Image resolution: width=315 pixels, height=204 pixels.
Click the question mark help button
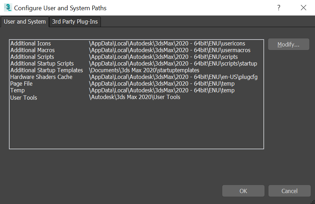pyautogui.click(x=279, y=8)
